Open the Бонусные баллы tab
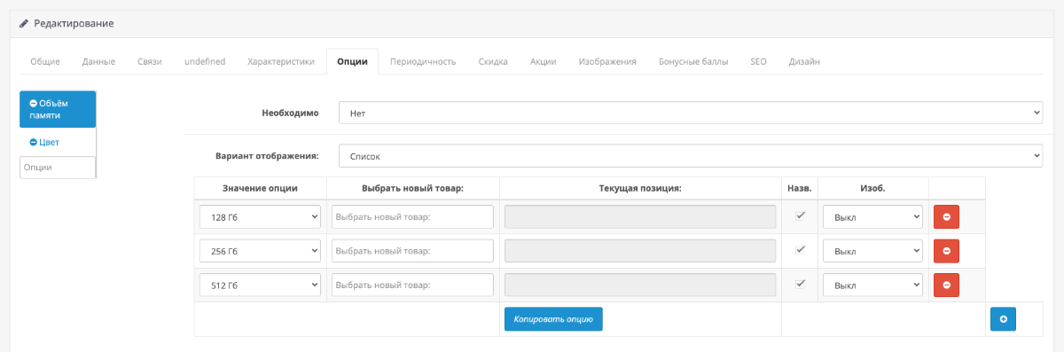The width and height of the screenshot is (1064, 352). point(693,61)
